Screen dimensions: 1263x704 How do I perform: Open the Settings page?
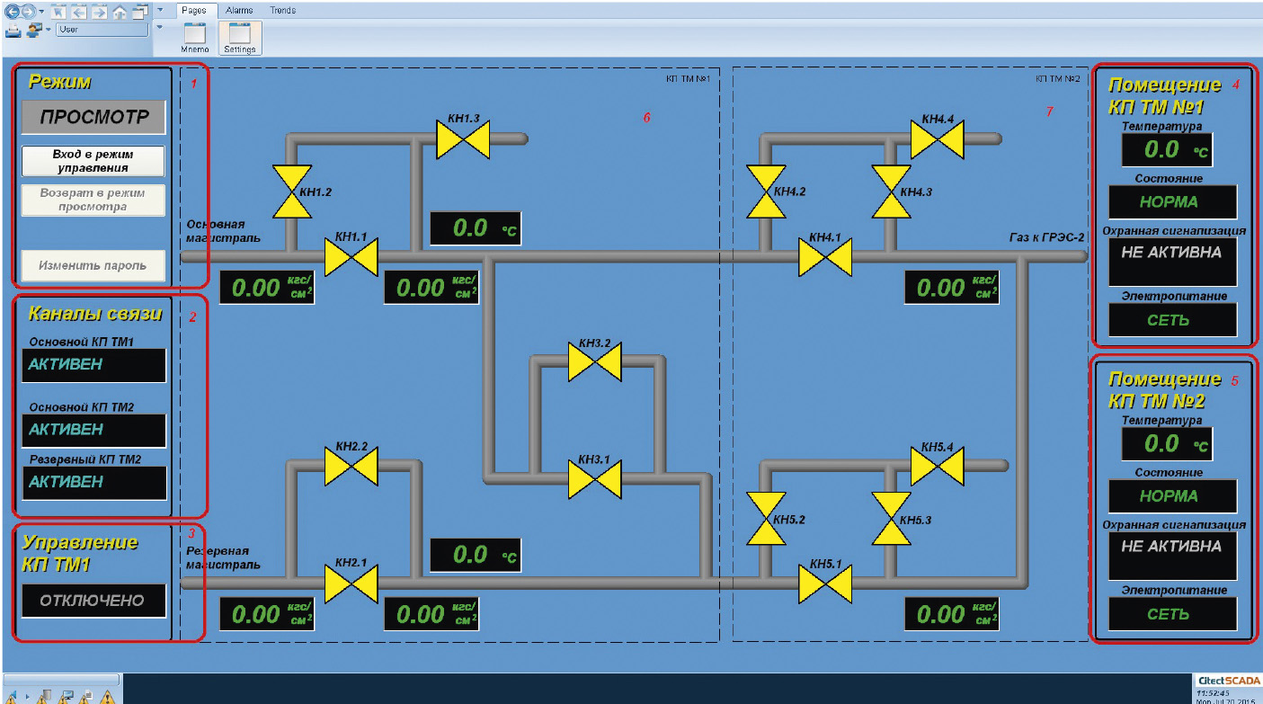tap(240, 38)
